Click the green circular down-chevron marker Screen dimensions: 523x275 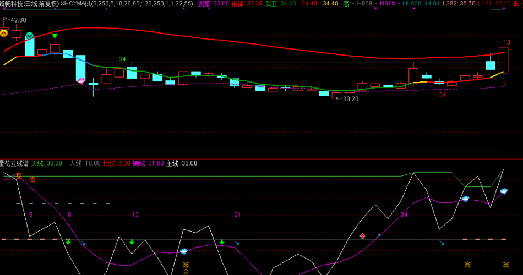tap(29, 35)
